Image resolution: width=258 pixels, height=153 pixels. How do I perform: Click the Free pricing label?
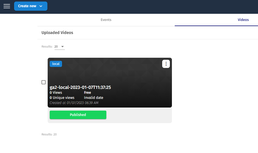[87, 92]
